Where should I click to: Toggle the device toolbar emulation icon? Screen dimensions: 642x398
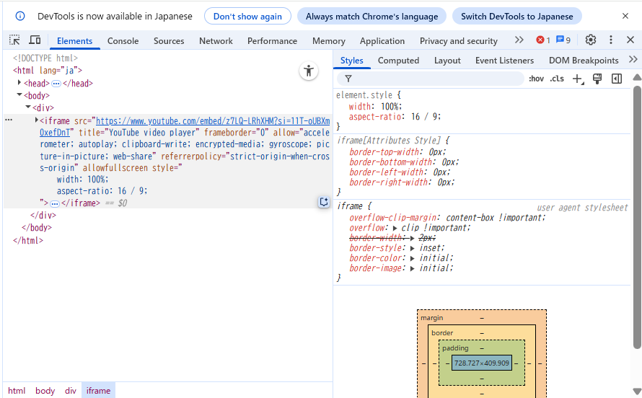[x=35, y=40]
